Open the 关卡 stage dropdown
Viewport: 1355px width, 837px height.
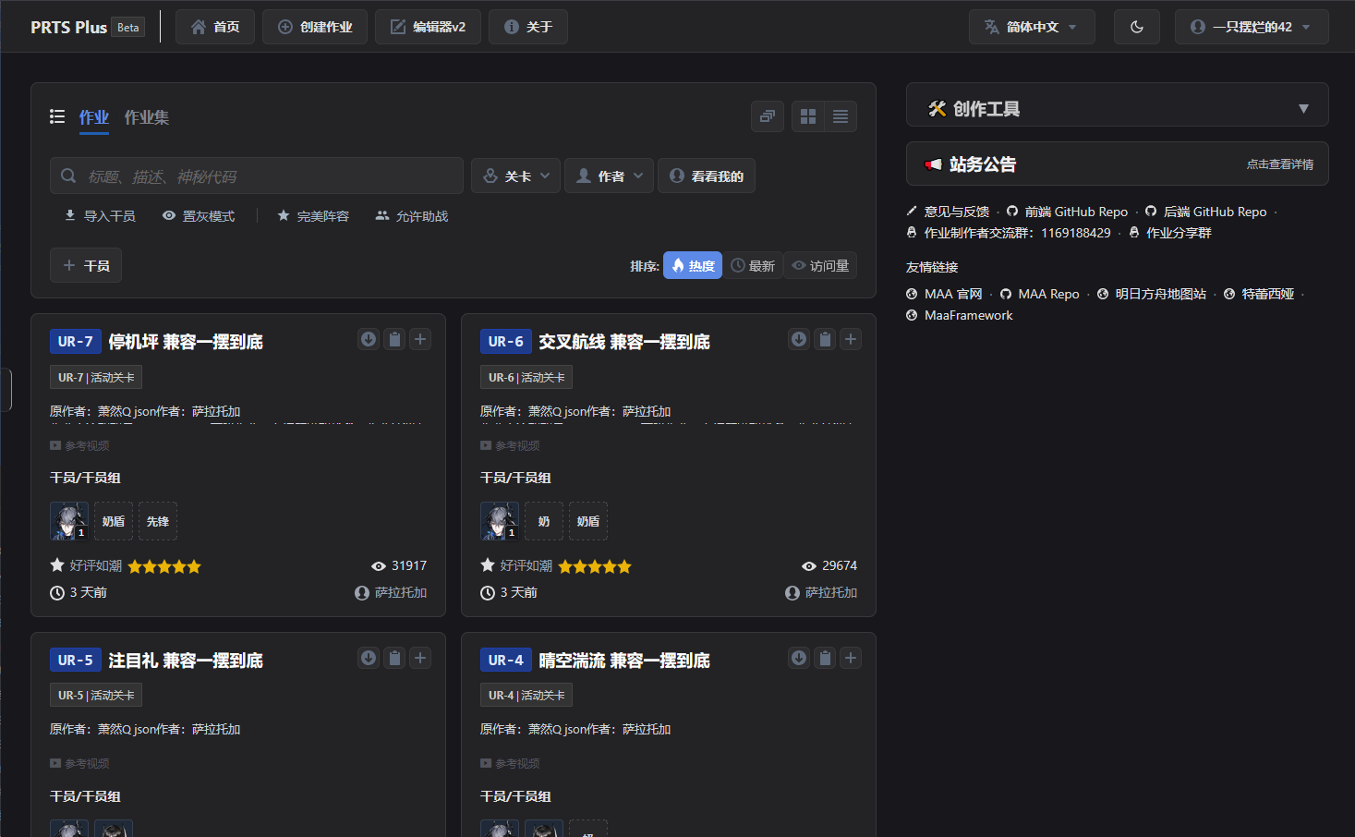pos(516,176)
